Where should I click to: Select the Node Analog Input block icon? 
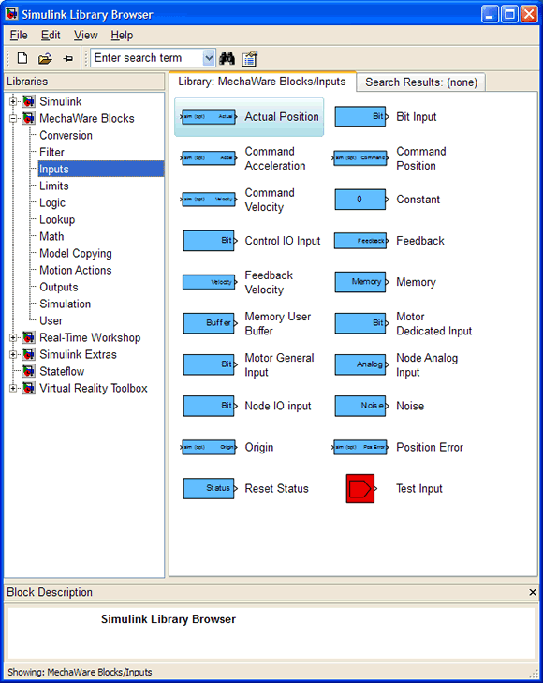point(361,364)
